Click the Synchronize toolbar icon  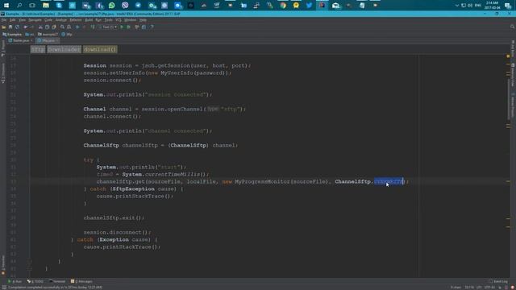point(17,27)
